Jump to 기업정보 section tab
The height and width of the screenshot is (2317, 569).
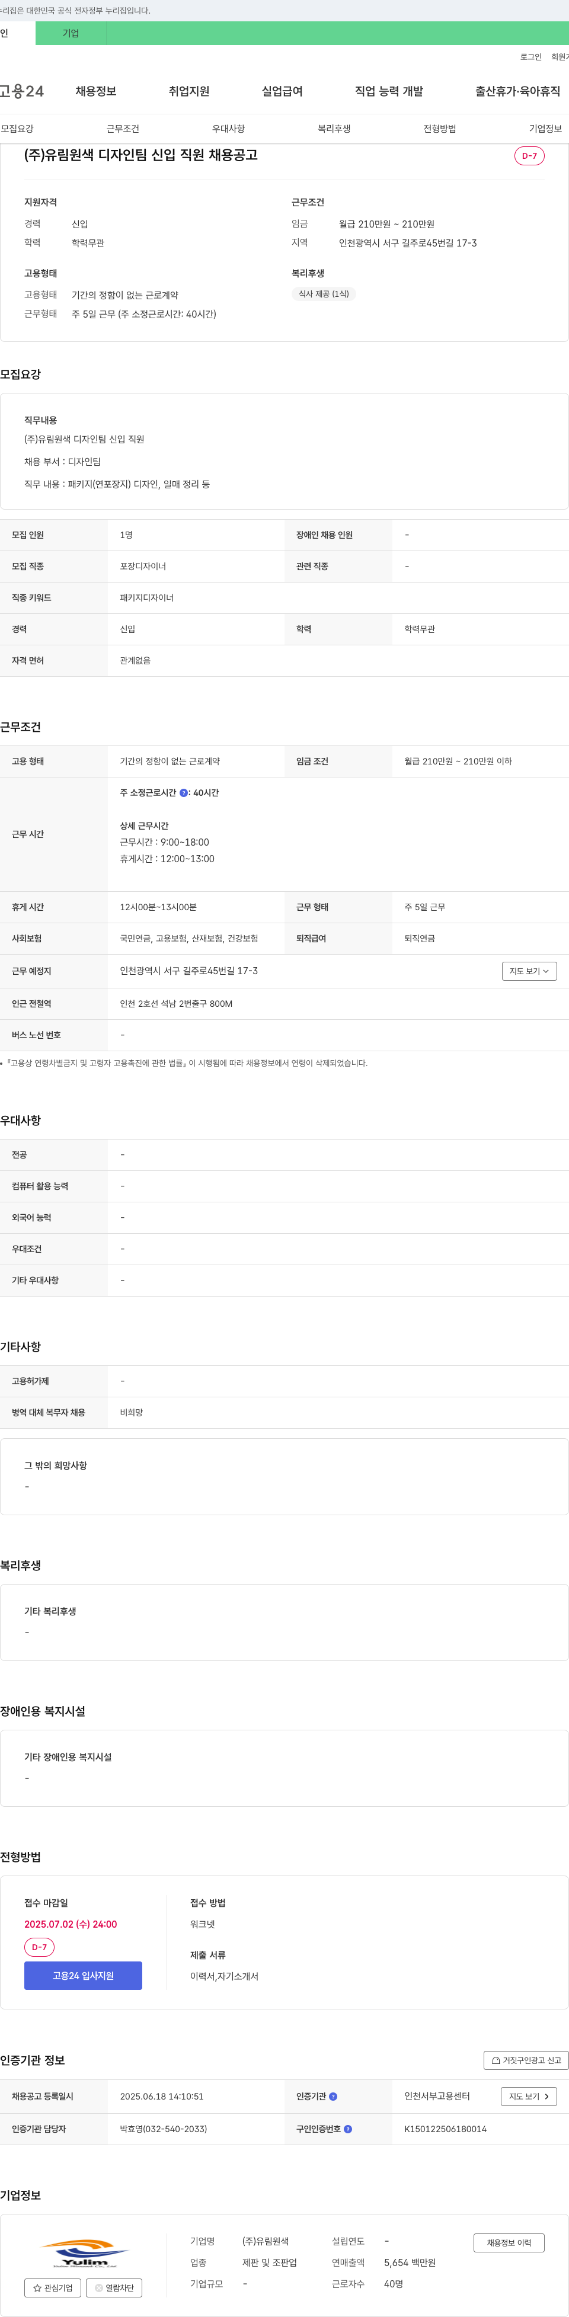click(x=546, y=129)
